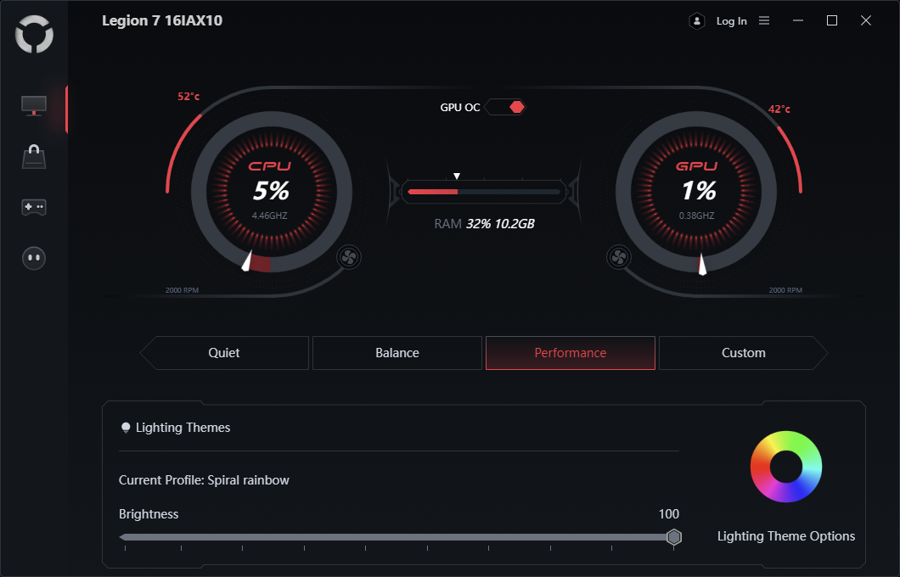This screenshot has height=577, width=900.
Task: Click the GPU OC label
Action: pos(459,108)
